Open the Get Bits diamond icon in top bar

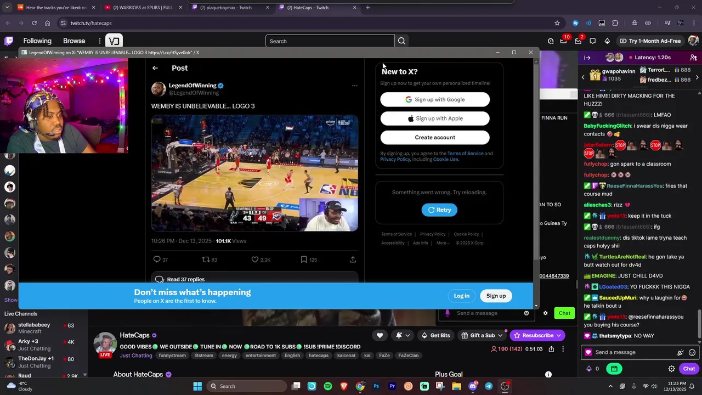tap(607, 41)
